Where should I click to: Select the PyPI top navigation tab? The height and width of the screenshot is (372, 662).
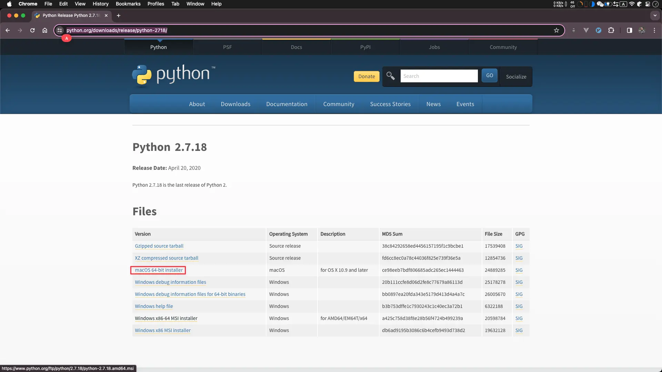[365, 47]
